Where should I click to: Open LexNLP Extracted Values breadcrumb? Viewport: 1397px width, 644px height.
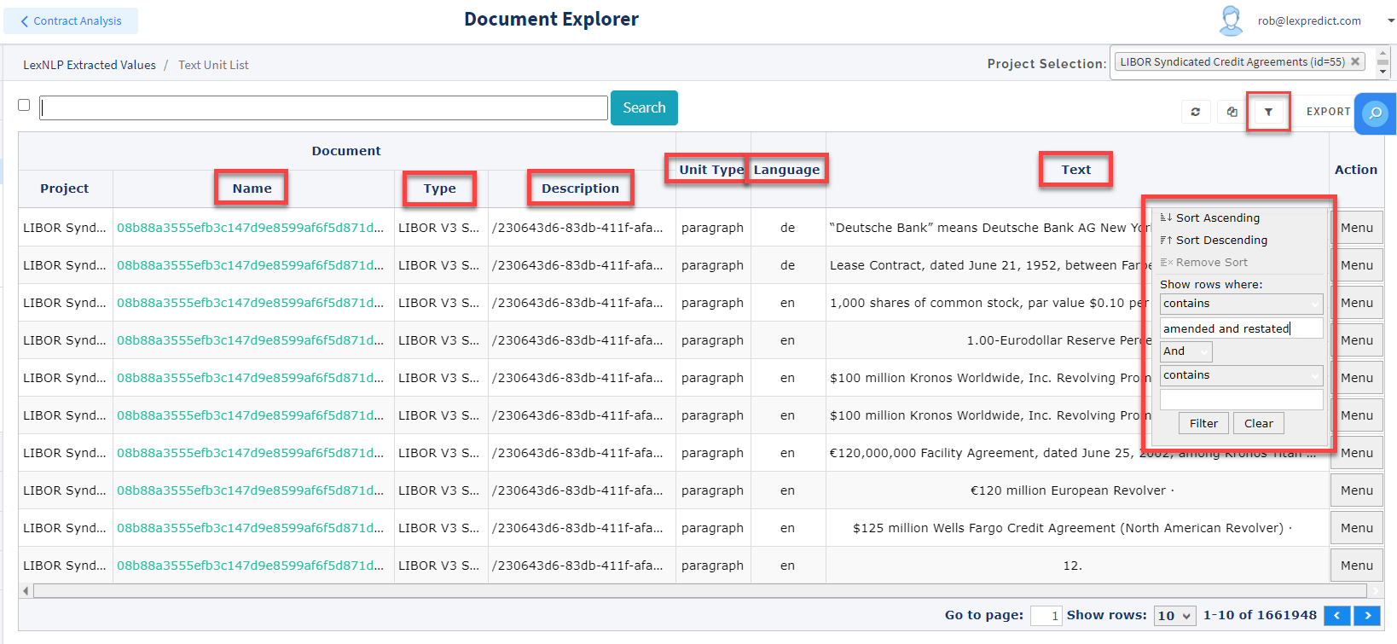90,65
